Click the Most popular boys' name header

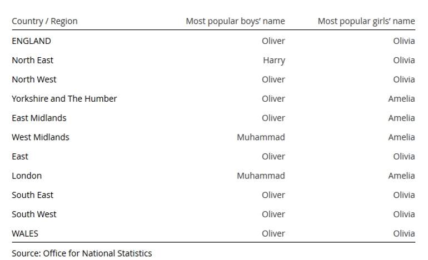235,21
